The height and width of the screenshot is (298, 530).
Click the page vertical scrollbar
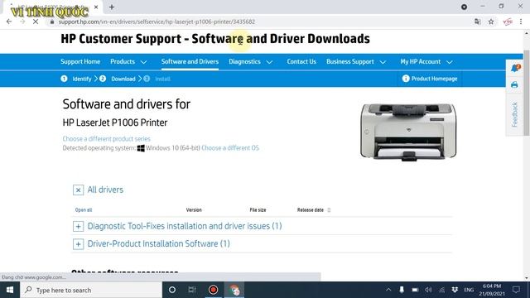(x=527, y=93)
